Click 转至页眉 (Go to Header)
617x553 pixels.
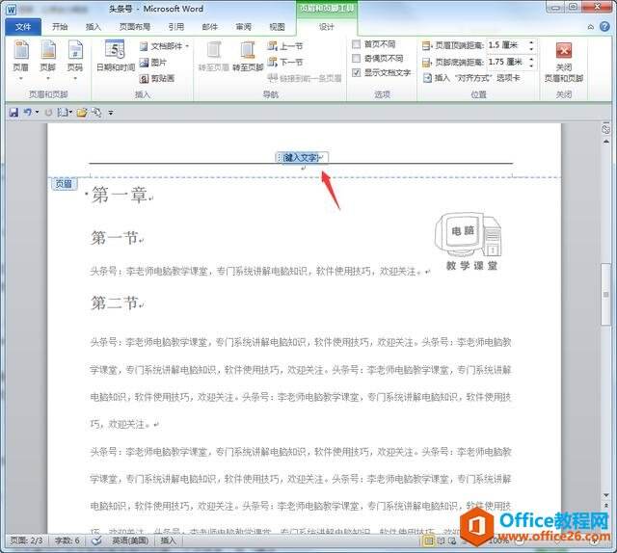coord(214,56)
